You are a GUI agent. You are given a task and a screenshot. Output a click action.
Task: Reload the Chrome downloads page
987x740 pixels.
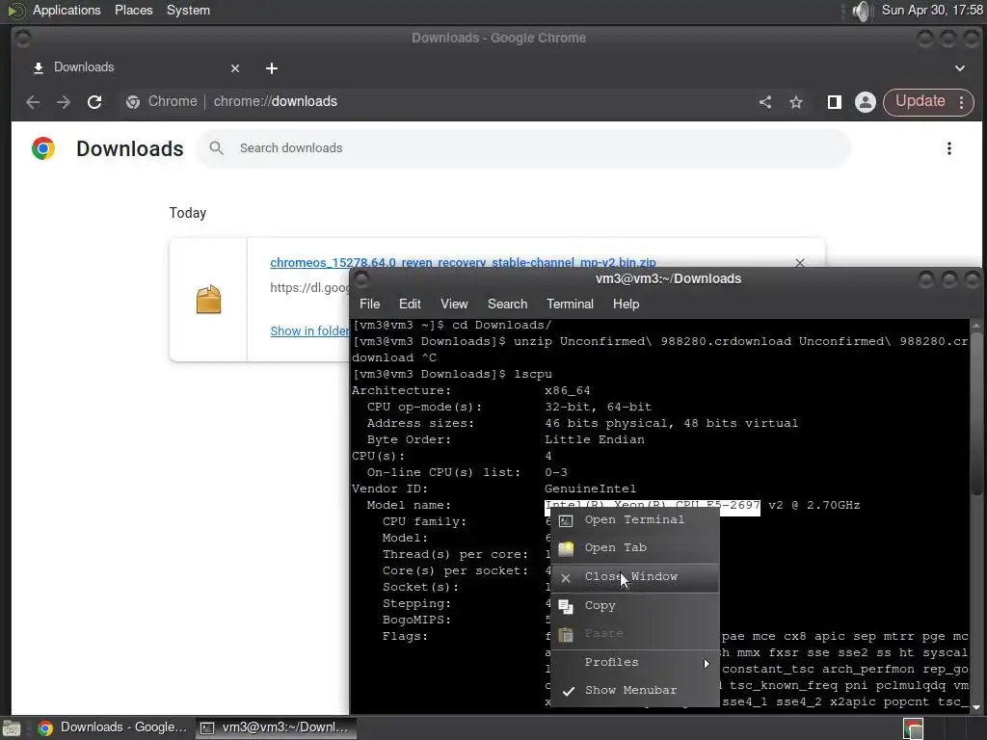pos(94,102)
